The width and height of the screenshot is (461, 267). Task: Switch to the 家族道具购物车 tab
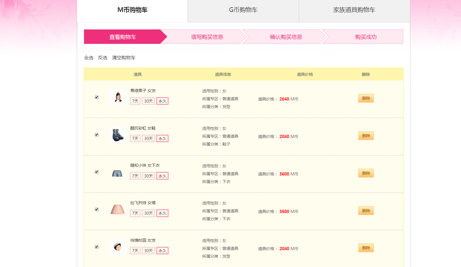coord(354,11)
